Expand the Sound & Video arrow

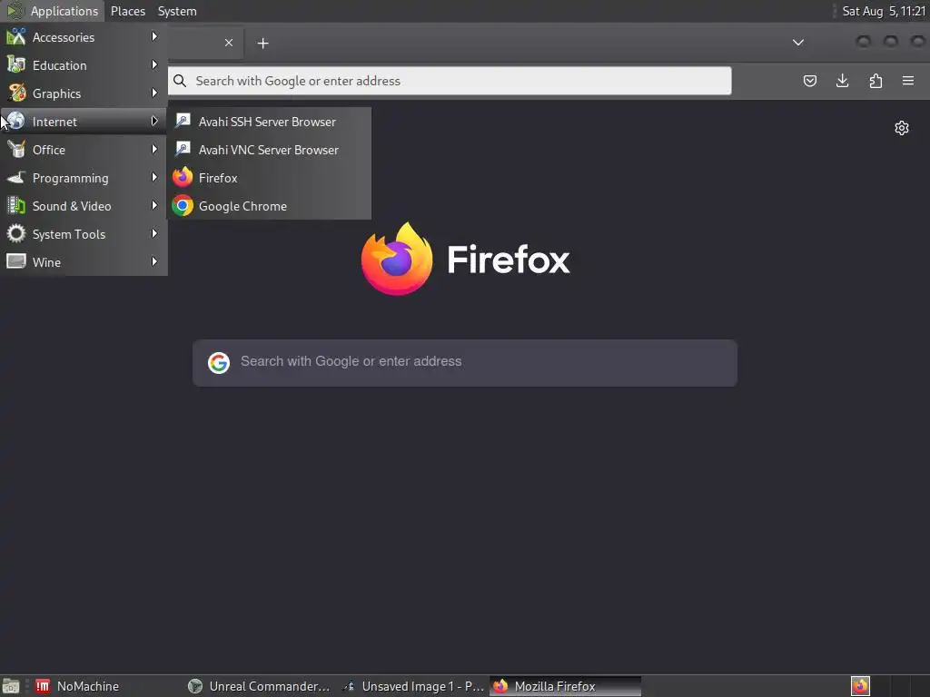pos(154,206)
